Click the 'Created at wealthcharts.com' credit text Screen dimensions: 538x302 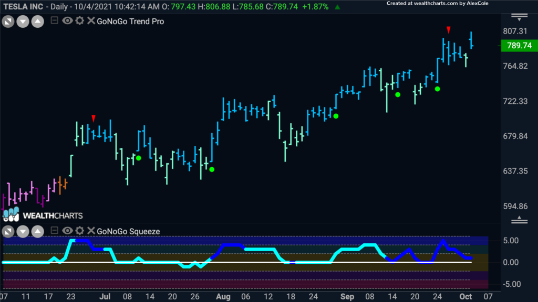coord(438,4)
